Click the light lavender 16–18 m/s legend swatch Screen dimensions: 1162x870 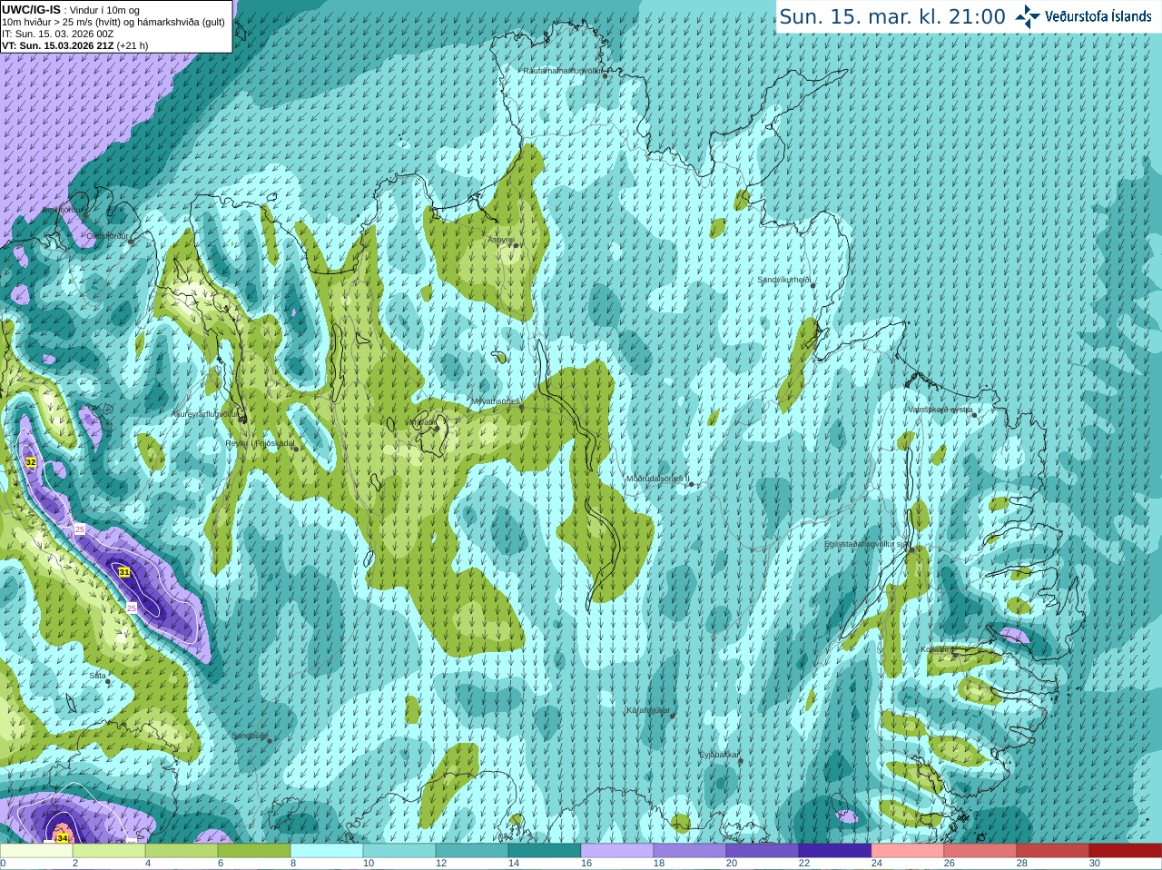(617, 851)
